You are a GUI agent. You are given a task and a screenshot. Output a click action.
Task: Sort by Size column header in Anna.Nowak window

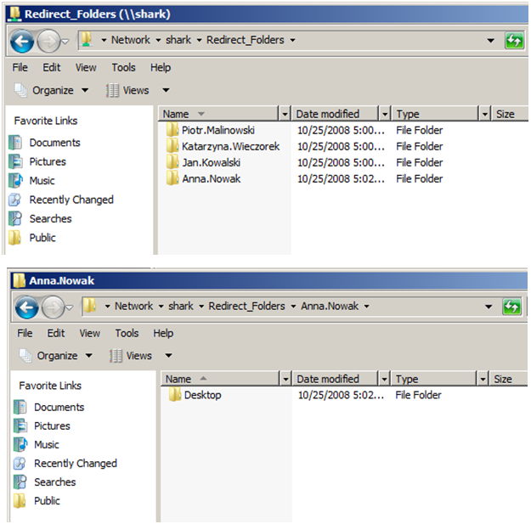[x=508, y=379]
